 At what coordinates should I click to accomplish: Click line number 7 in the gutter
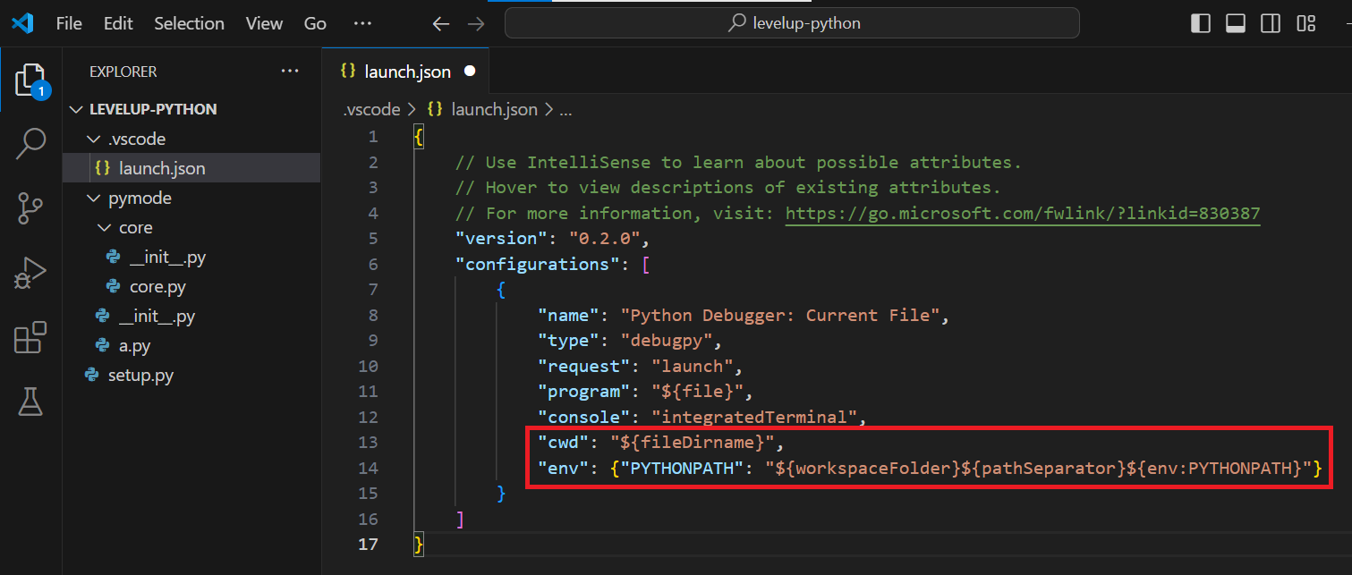(x=373, y=290)
